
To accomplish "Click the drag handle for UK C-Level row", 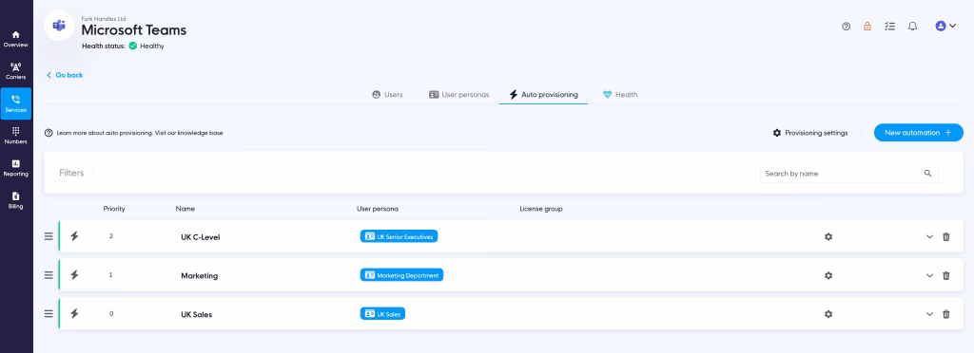I will click(49, 236).
